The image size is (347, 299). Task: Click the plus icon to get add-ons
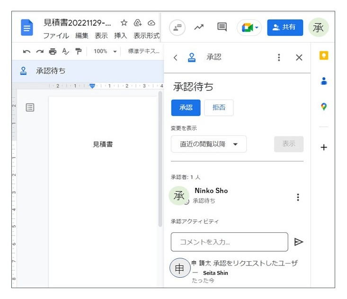[324, 147]
